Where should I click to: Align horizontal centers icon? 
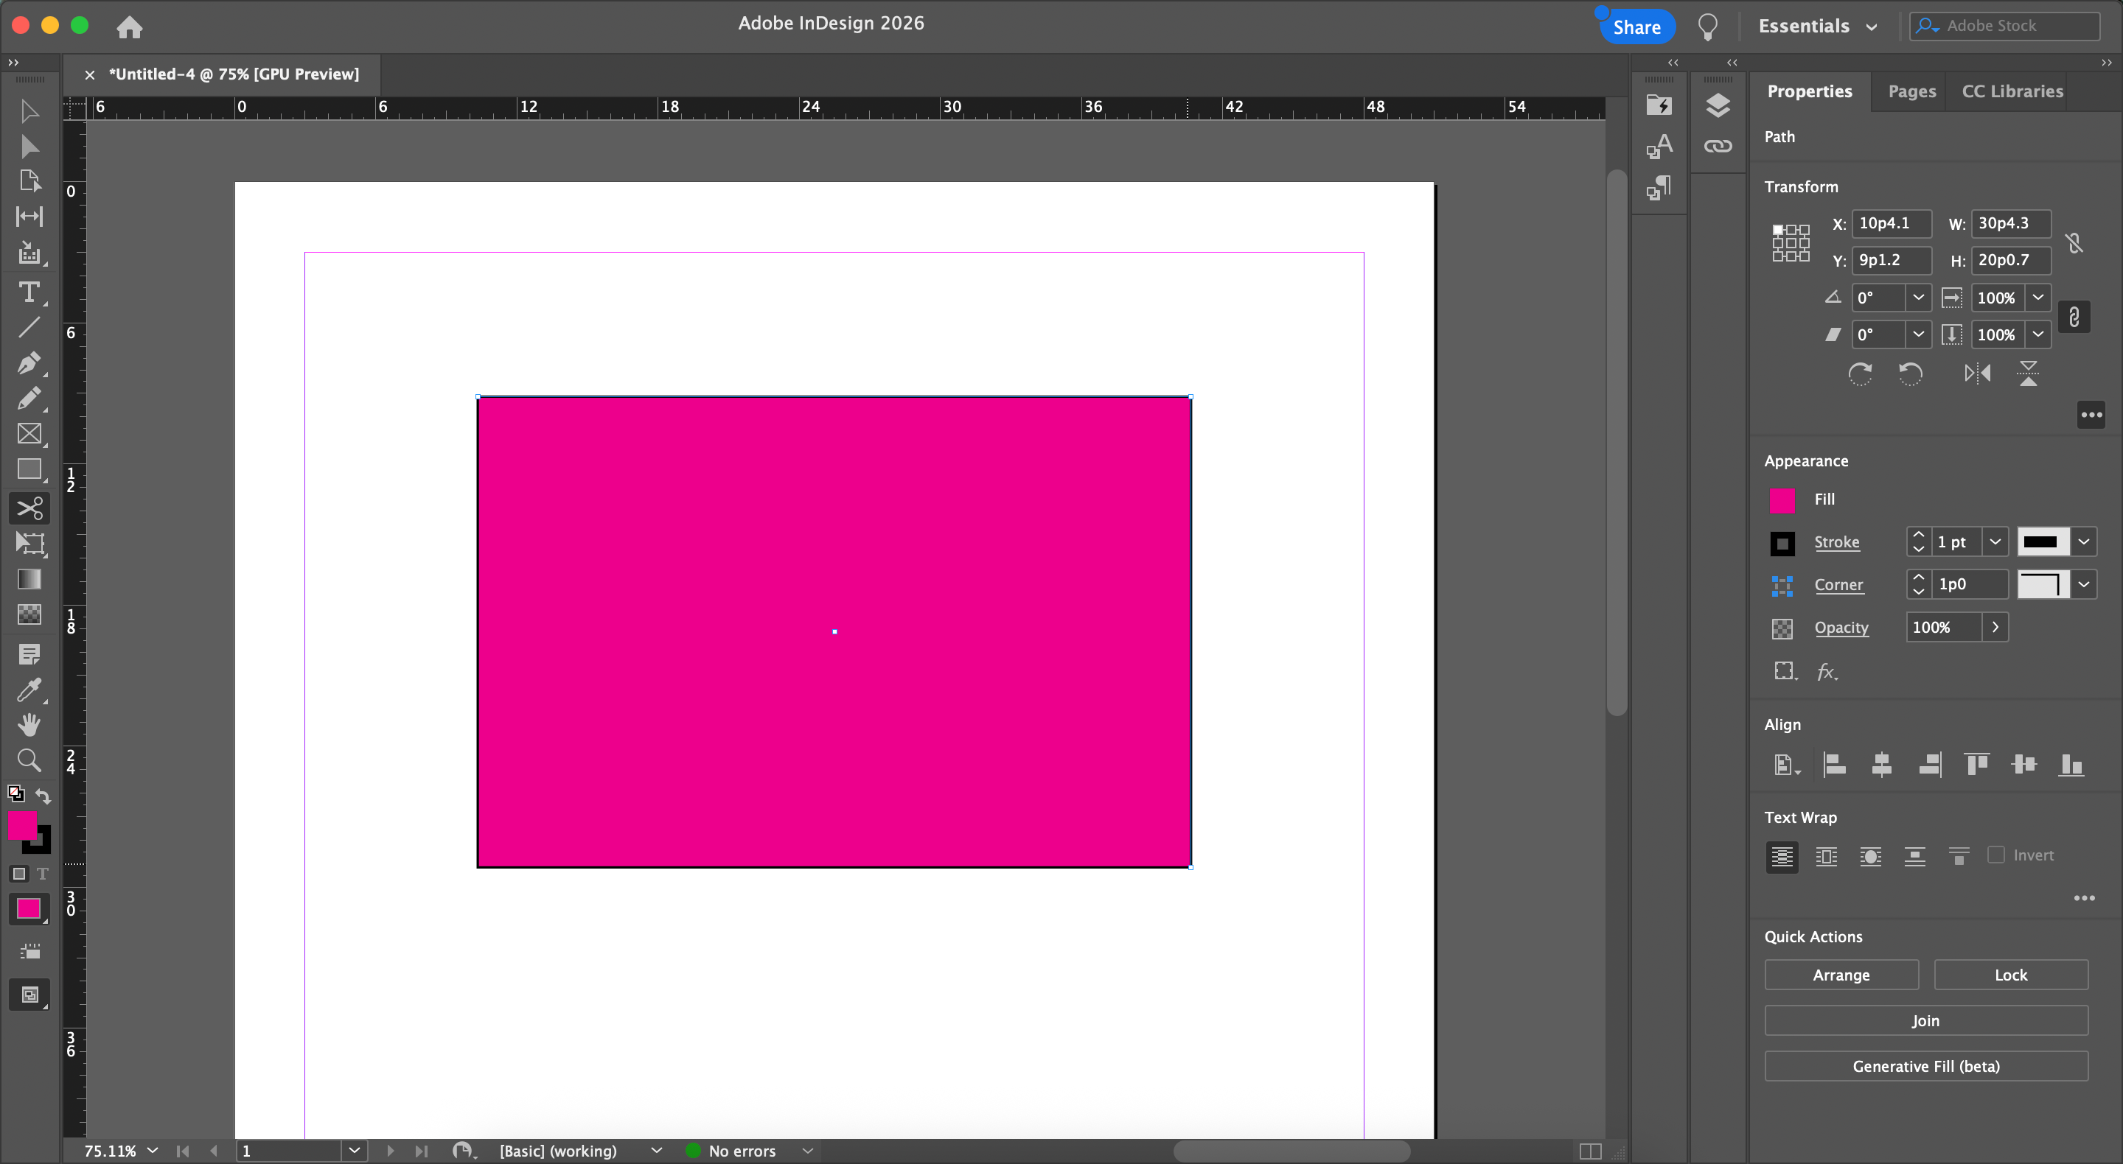click(x=1881, y=765)
